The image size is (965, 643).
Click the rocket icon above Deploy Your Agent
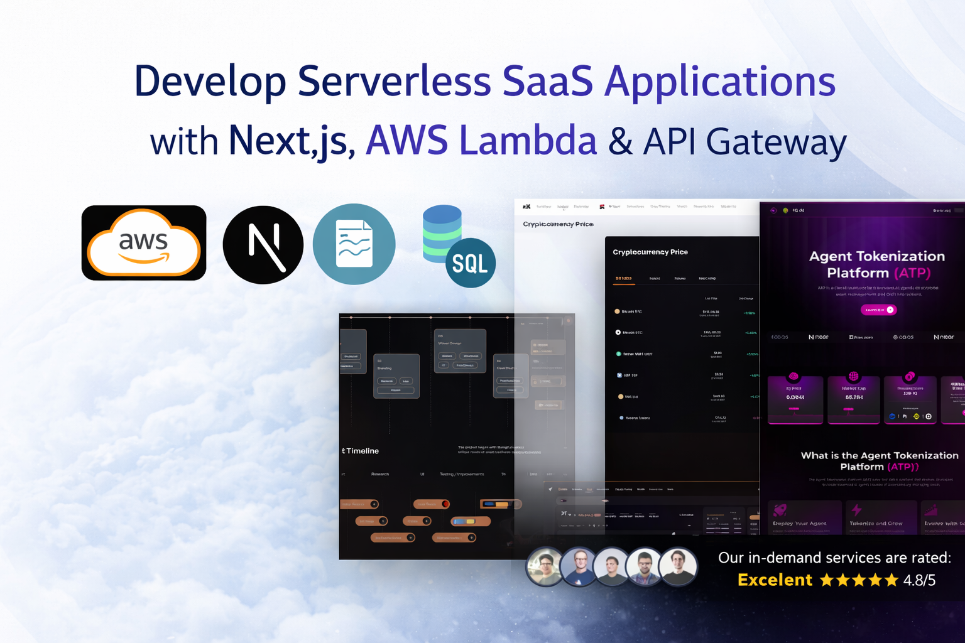coord(780,509)
